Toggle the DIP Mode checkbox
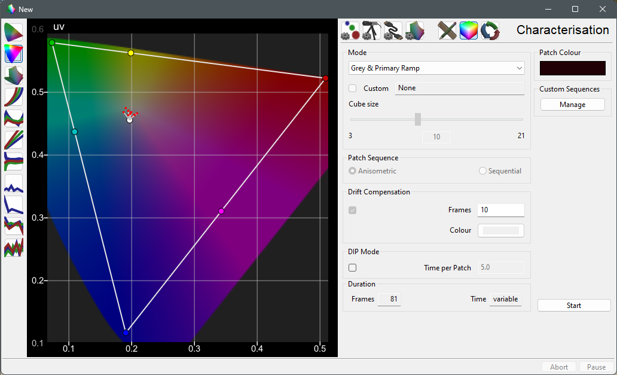The height and width of the screenshot is (375, 617). [x=353, y=268]
